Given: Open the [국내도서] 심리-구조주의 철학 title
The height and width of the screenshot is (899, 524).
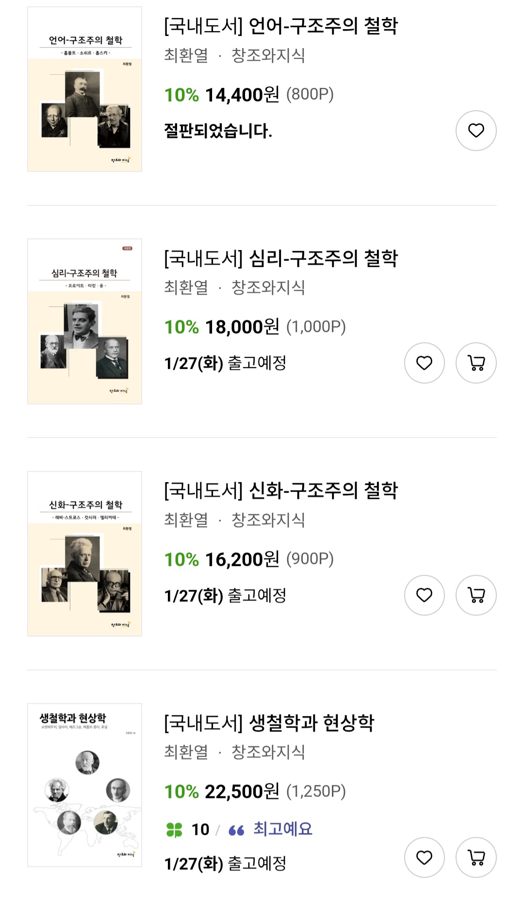Looking at the screenshot, I should point(280,258).
